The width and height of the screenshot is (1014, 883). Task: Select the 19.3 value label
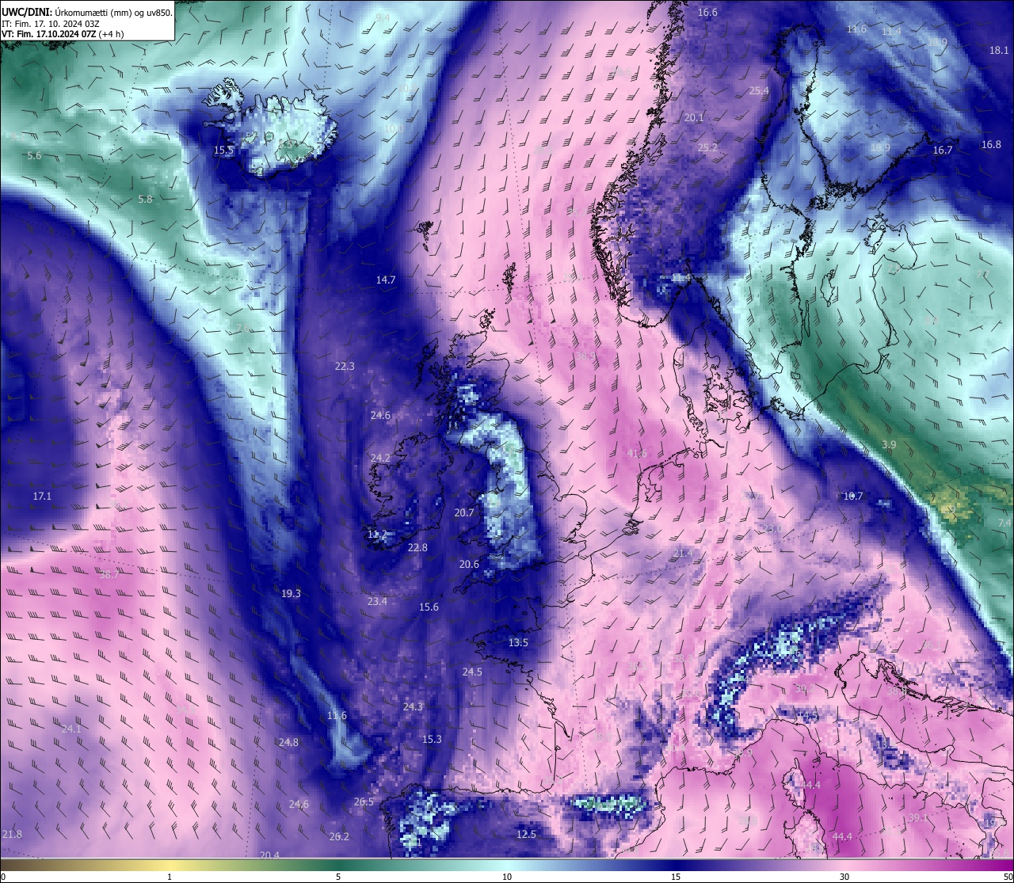click(291, 593)
